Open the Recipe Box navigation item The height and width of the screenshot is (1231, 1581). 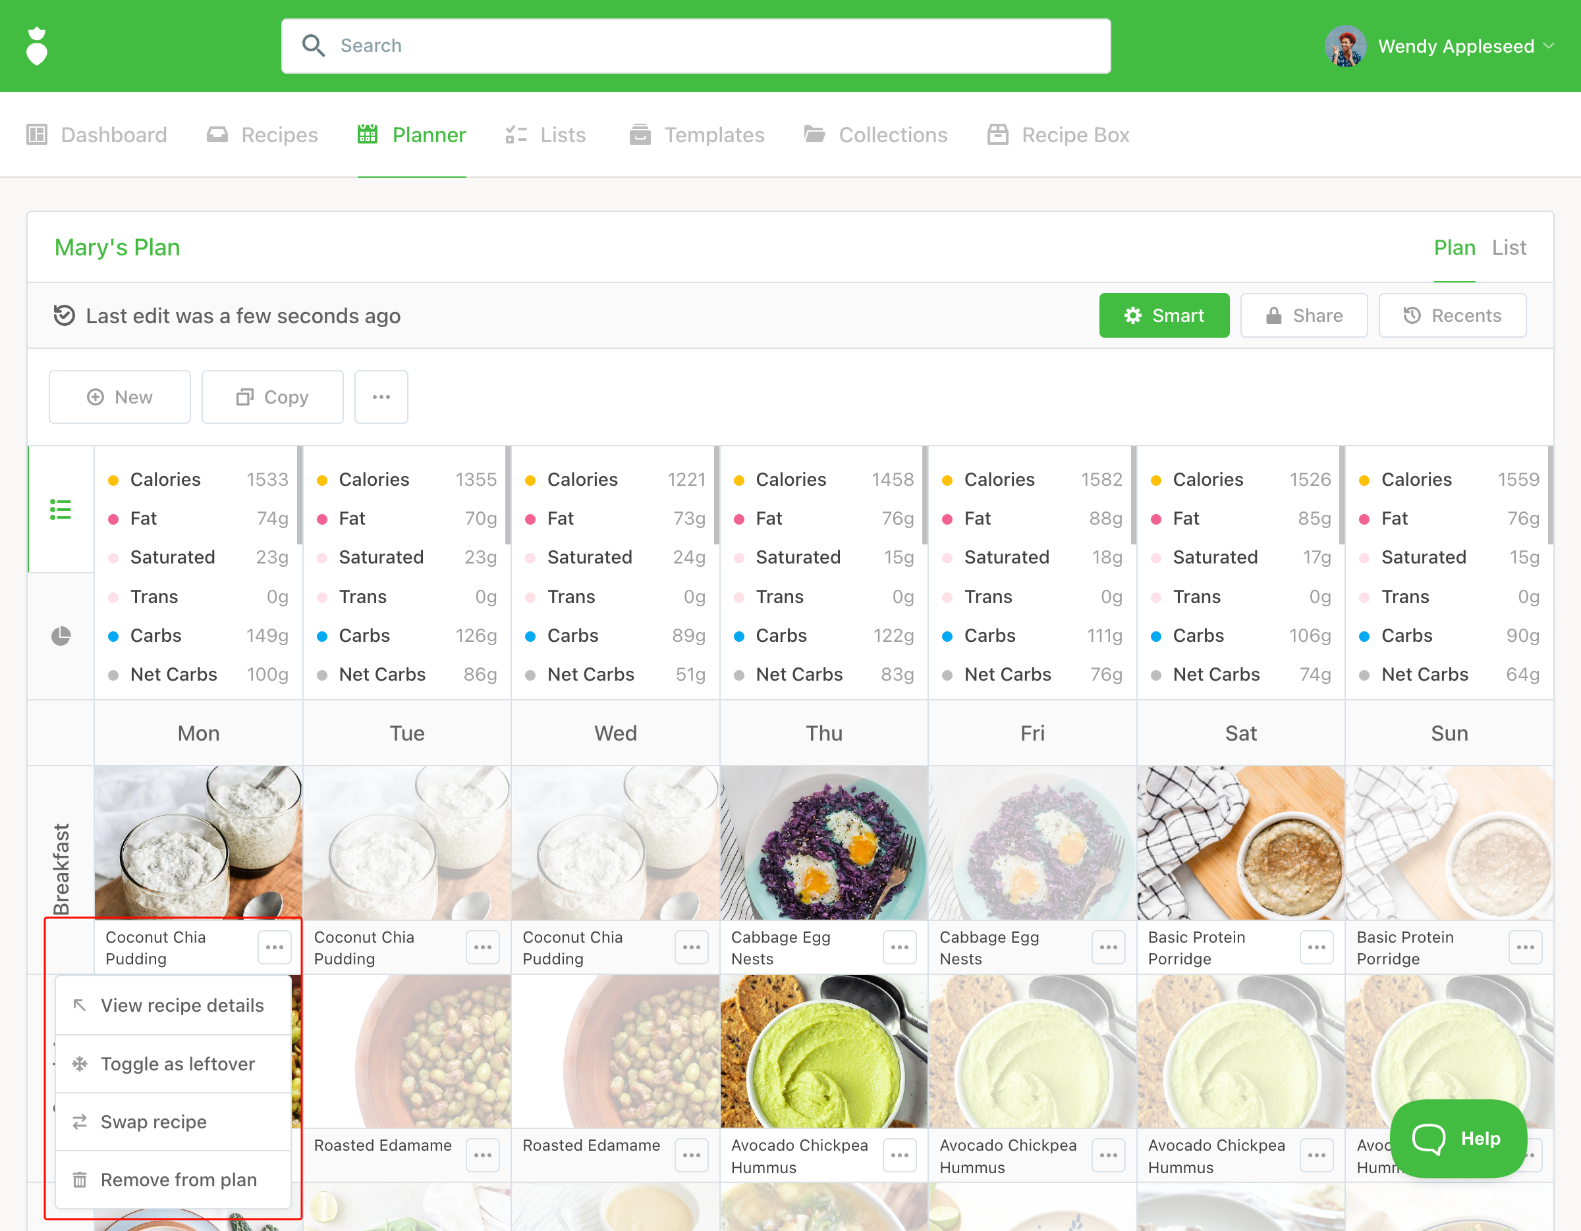click(x=1059, y=134)
